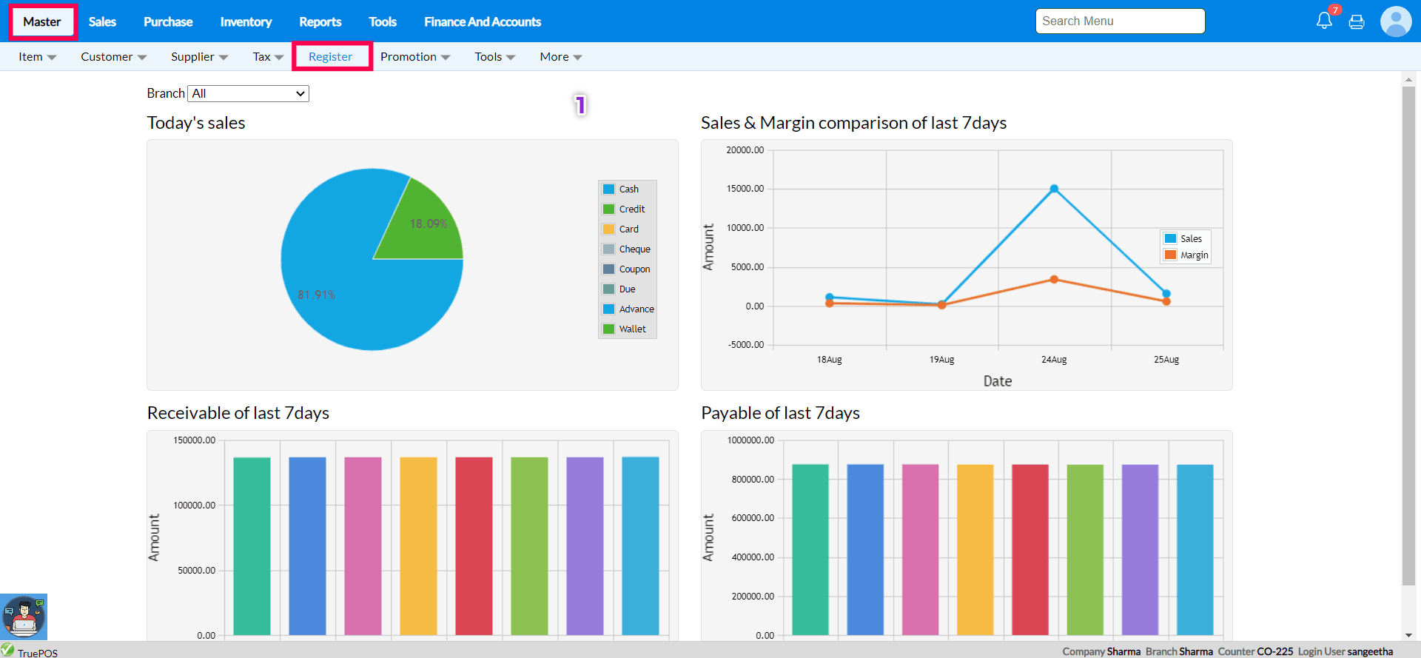Open the notifications bell icon
The image size is (1421, 658).
(x=1324, y=21)
